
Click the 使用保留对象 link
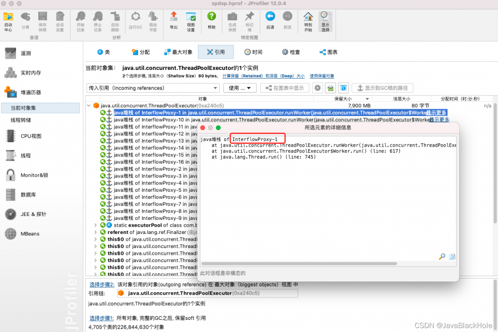pyautogui.click(x=322, y=76)
